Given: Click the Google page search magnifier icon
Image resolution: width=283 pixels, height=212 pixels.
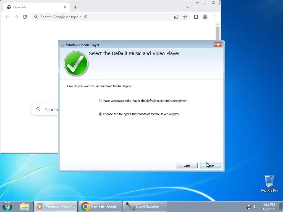Looking at the screenshot, I should (38, 109).
